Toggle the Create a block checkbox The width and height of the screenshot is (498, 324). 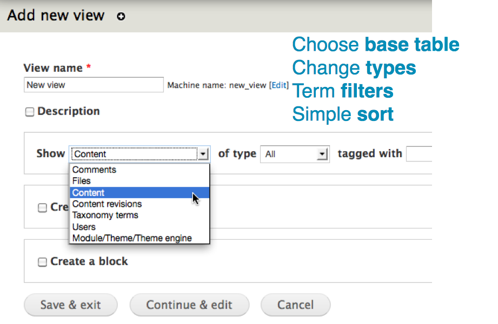42,262
